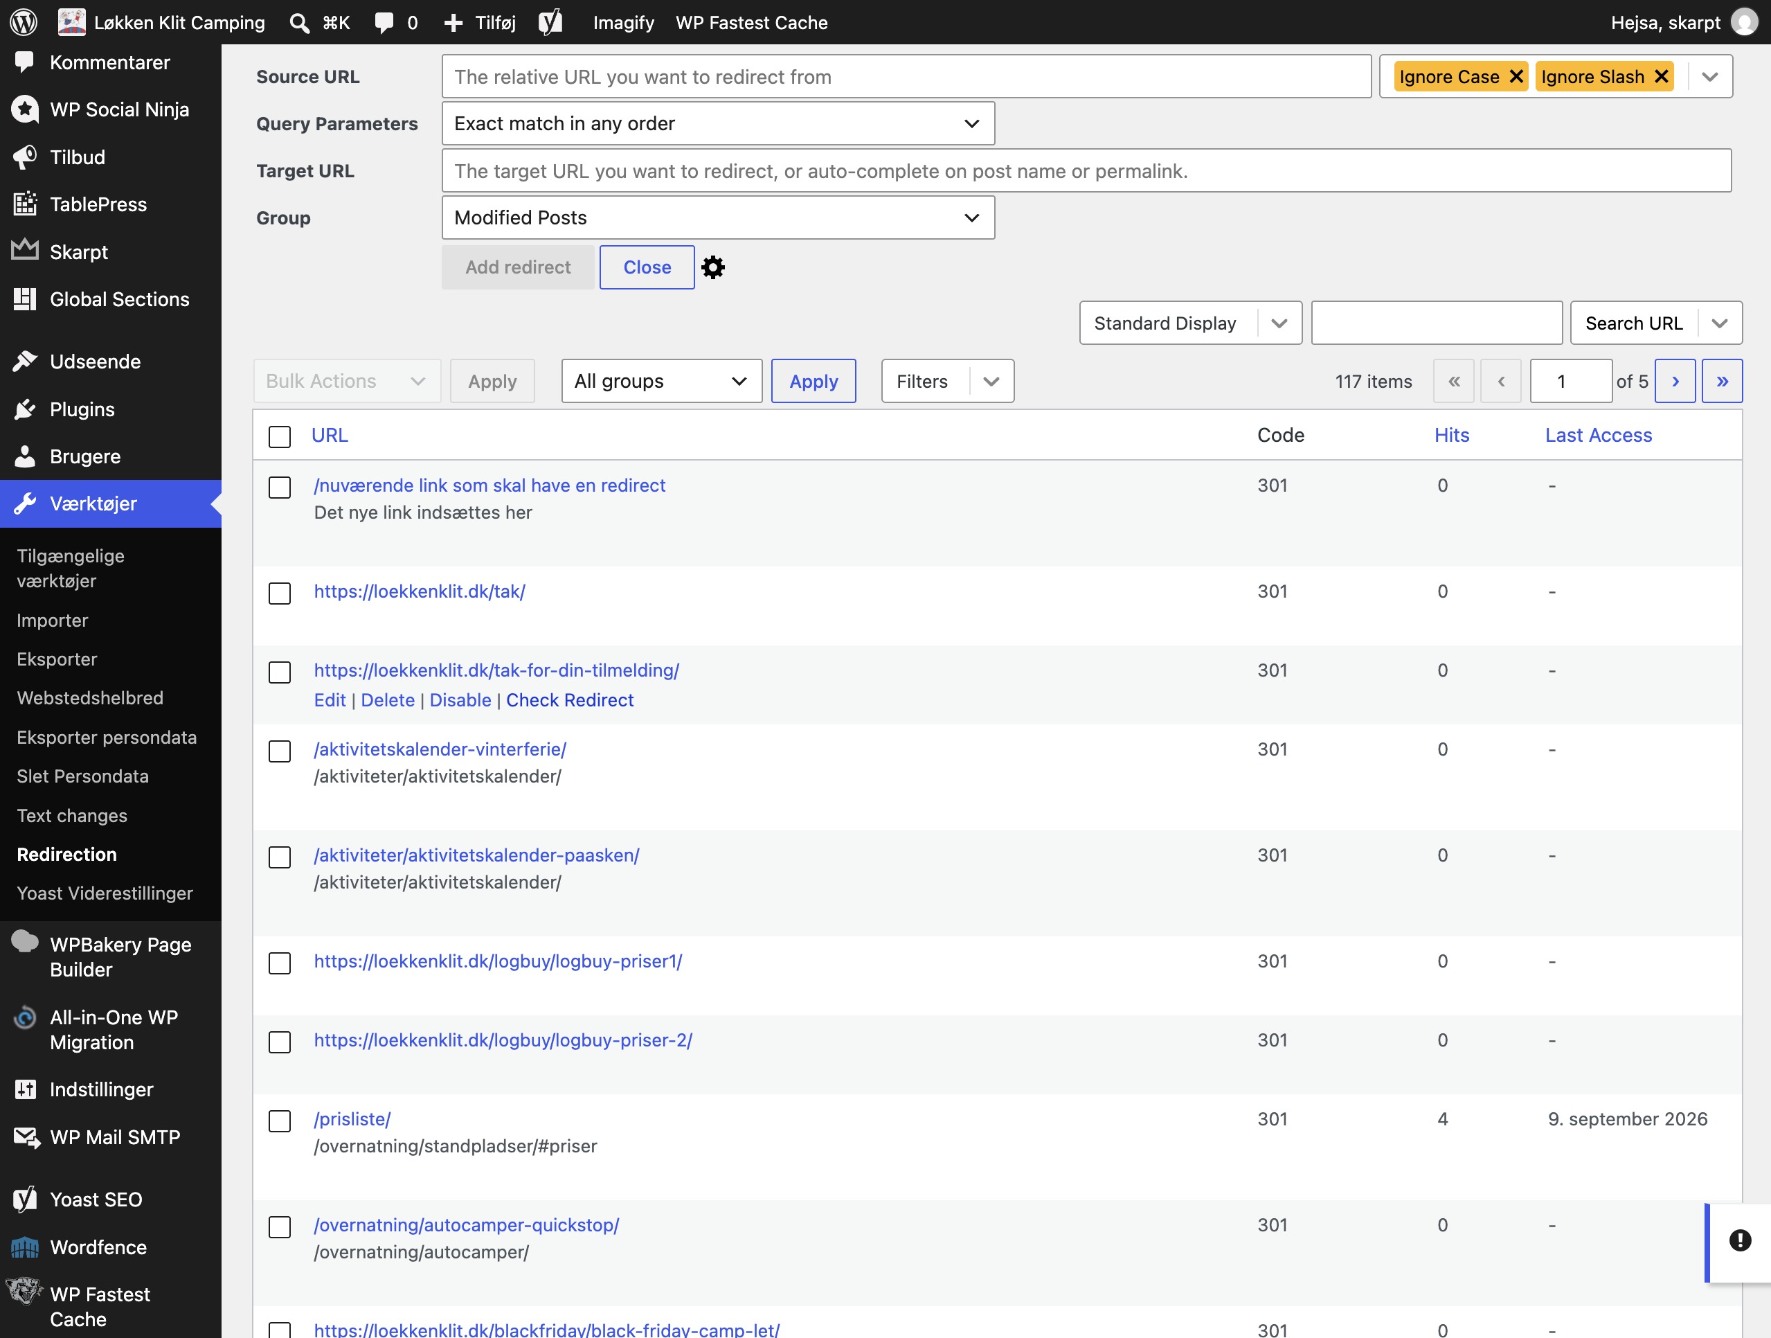Image resolution: width=1771 pixels, height=1338 pixels.
Task: Open the All groups filter dropdown
Action: point(661,381)
